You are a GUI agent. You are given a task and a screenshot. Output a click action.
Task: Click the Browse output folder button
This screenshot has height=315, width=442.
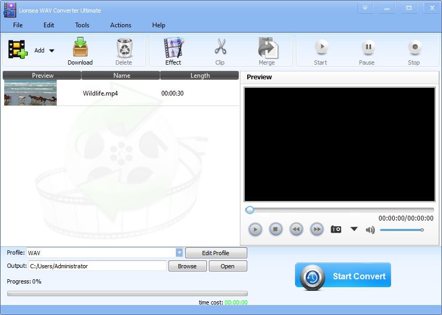point(187,266)
